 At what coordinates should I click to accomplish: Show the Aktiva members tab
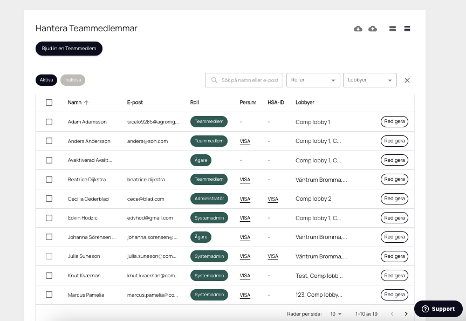(x=46, y=80)
